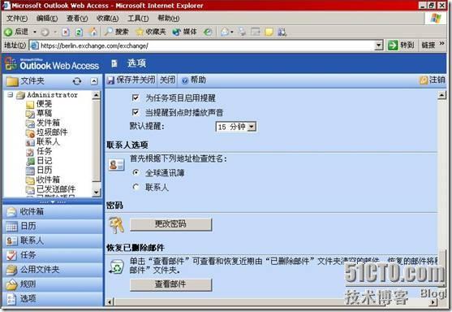Open the Back button history dropdown arrow
This screenshot has height=312, width=452.
35,32
